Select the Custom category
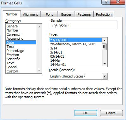The height and width of the screenshot is (120, 126). tap(21, 71)
